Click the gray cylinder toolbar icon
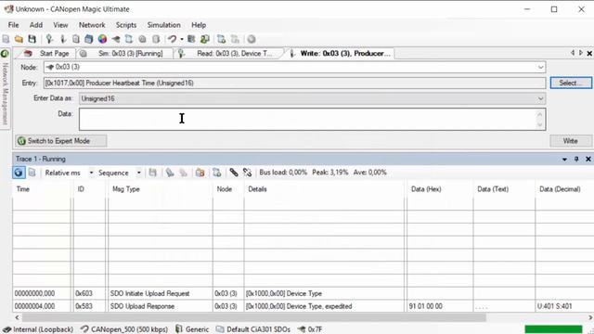 point(156,39)
